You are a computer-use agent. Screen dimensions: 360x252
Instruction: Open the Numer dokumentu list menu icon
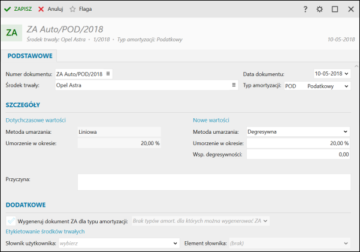point(108,74)
